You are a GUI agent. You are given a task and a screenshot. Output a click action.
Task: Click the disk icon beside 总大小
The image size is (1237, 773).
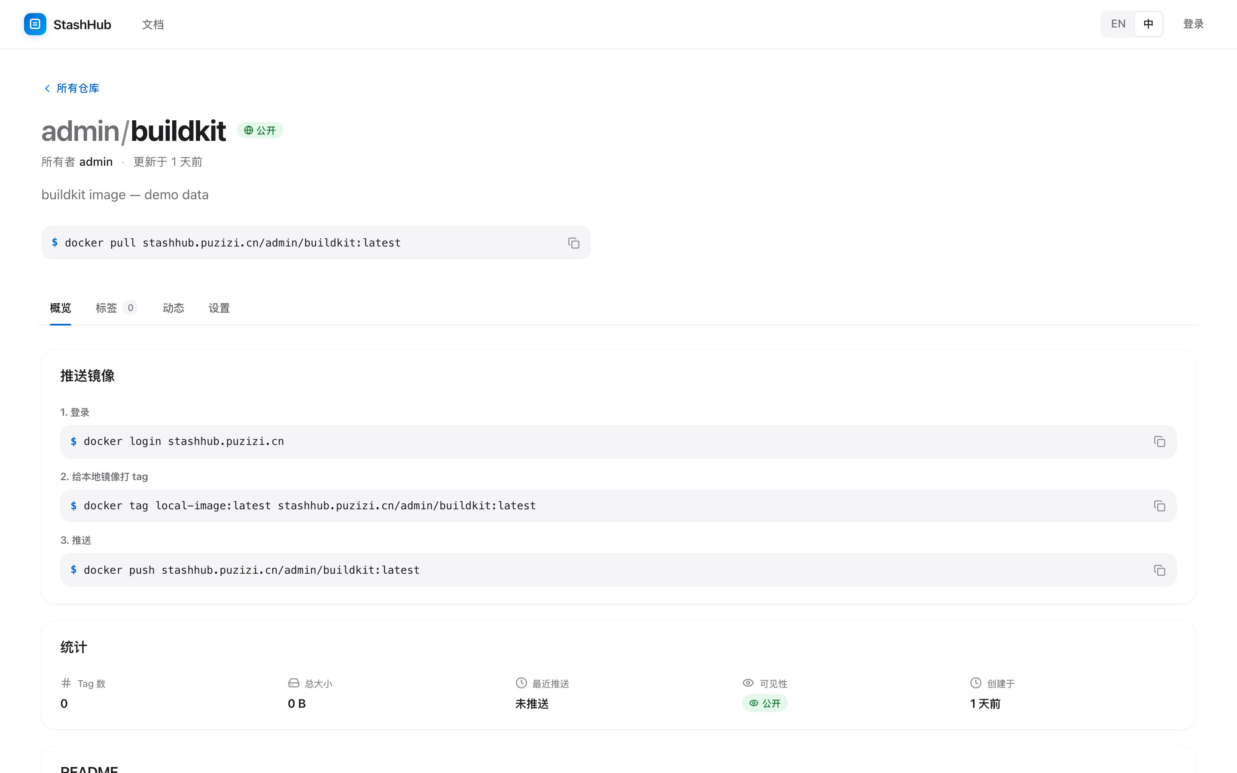(293, 683)
